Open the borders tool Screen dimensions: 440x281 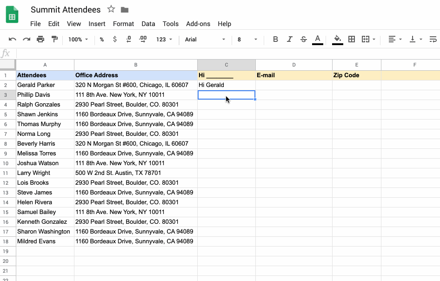[352, 40]
